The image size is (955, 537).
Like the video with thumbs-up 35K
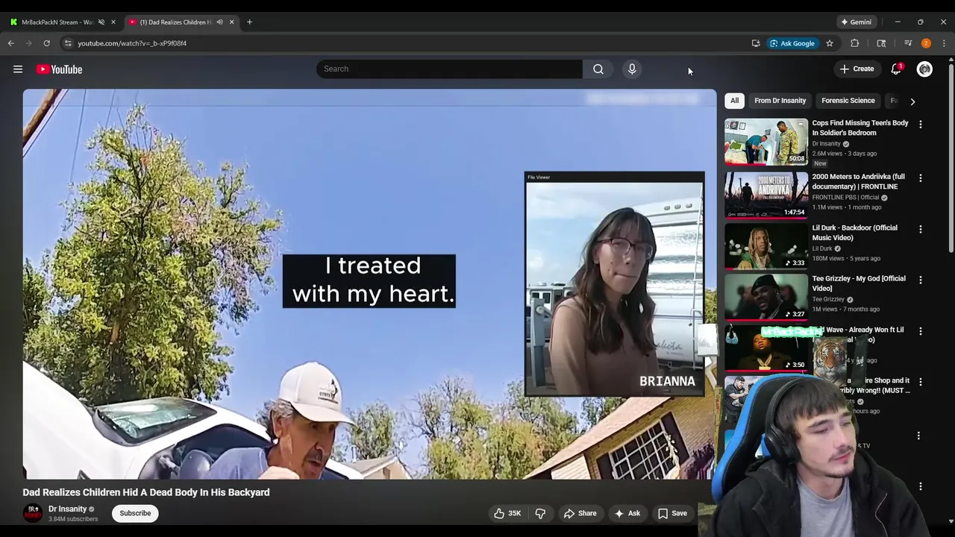point(507,513)
